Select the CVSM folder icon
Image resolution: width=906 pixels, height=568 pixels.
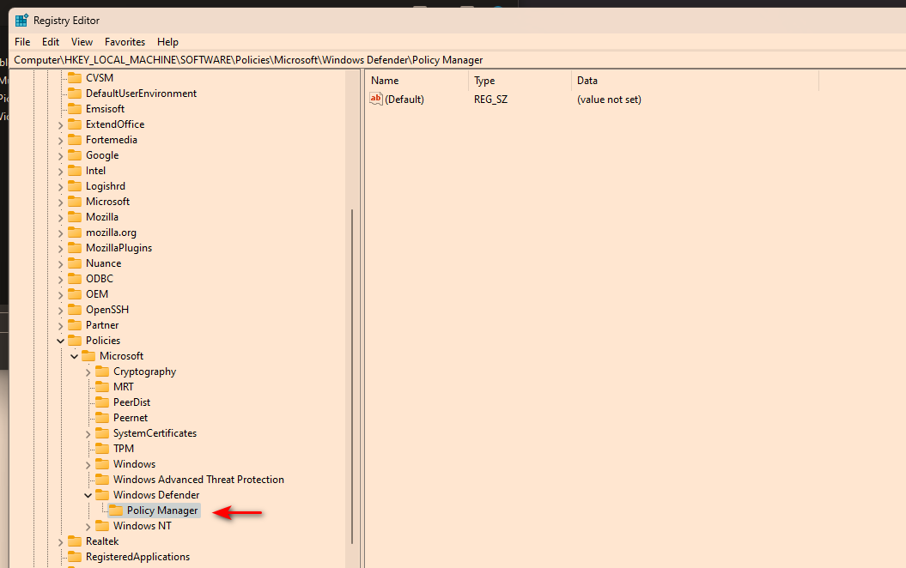pyautogui.click(x=75, y=78)
